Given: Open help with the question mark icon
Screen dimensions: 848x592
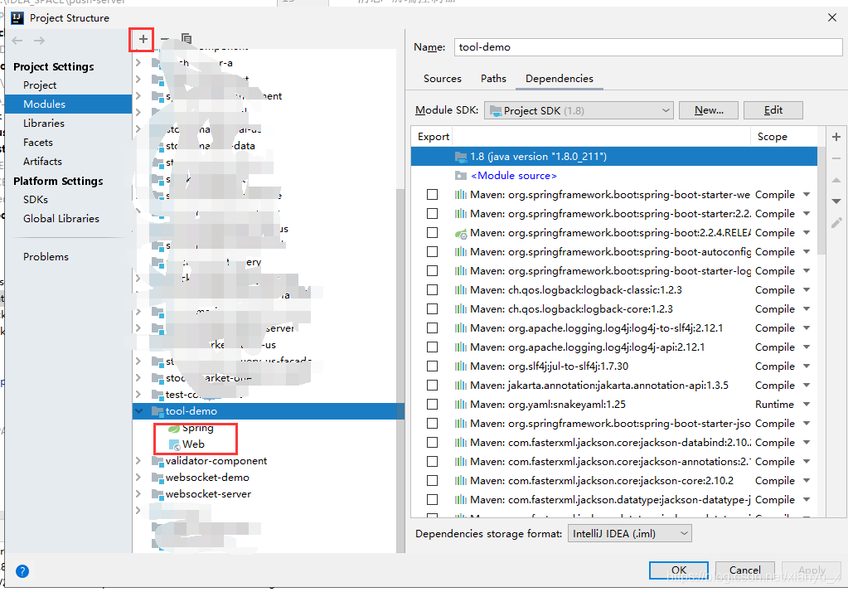Looking at the screenshot, I should pyautogui.click(x=22, y=571).
